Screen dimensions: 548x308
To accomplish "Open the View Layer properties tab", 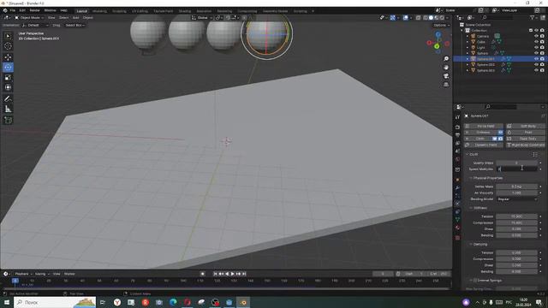I will [457, 143].
